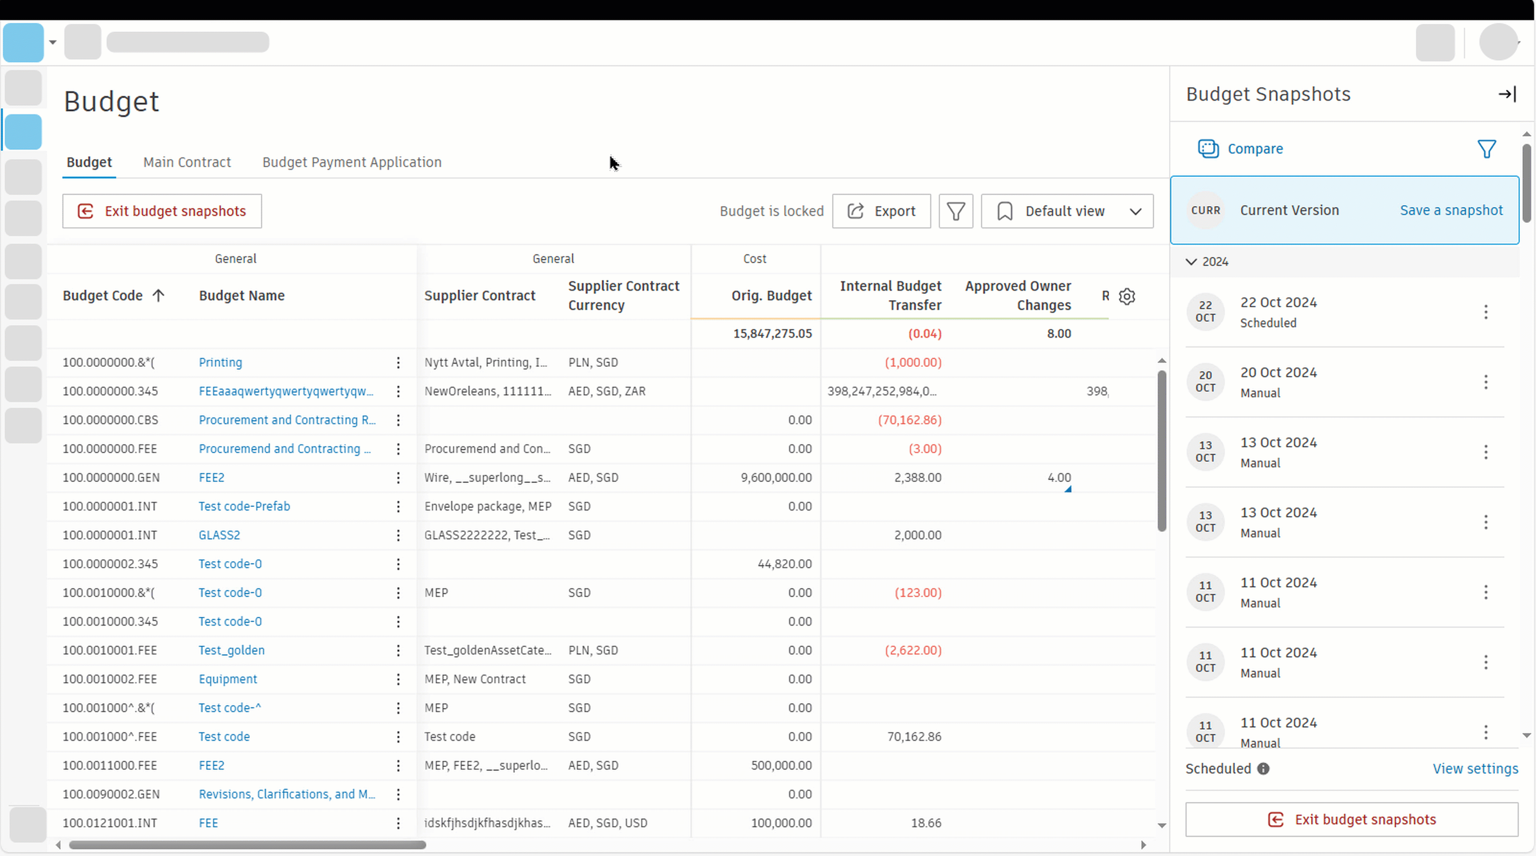This screenshot has width=1536, height=856.
Task: Open View settings link
Action: point(1475,769)
